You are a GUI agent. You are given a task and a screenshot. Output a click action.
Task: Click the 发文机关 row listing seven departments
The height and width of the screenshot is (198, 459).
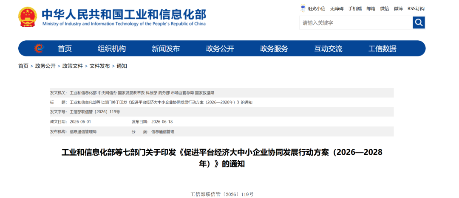[222, 93]
